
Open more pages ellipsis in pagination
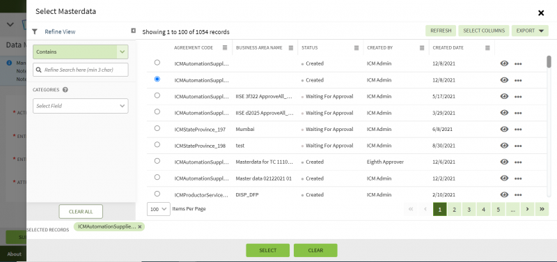[512, 209]
